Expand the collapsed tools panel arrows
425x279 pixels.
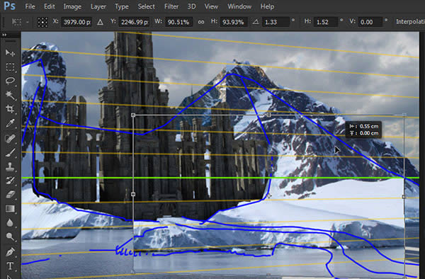[x=4, y=35]
